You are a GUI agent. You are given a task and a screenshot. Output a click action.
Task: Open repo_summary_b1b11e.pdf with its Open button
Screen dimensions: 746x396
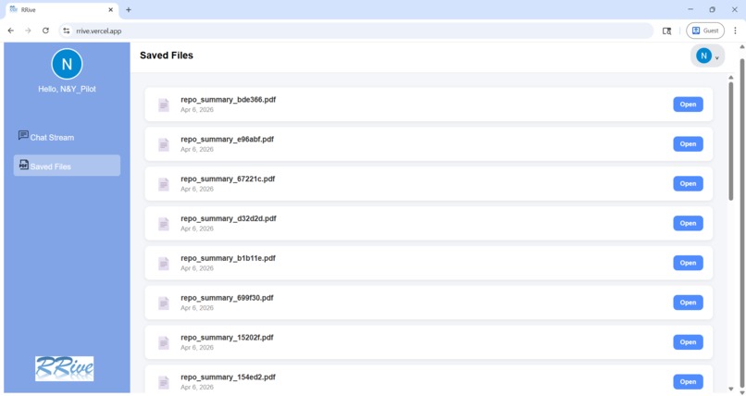click(x=688, y=263)
